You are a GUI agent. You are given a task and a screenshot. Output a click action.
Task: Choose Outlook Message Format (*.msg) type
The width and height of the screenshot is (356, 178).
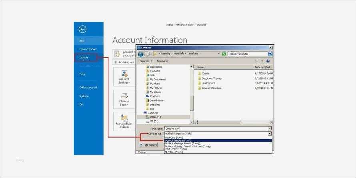pyautogui.click(x=218, y=144)
